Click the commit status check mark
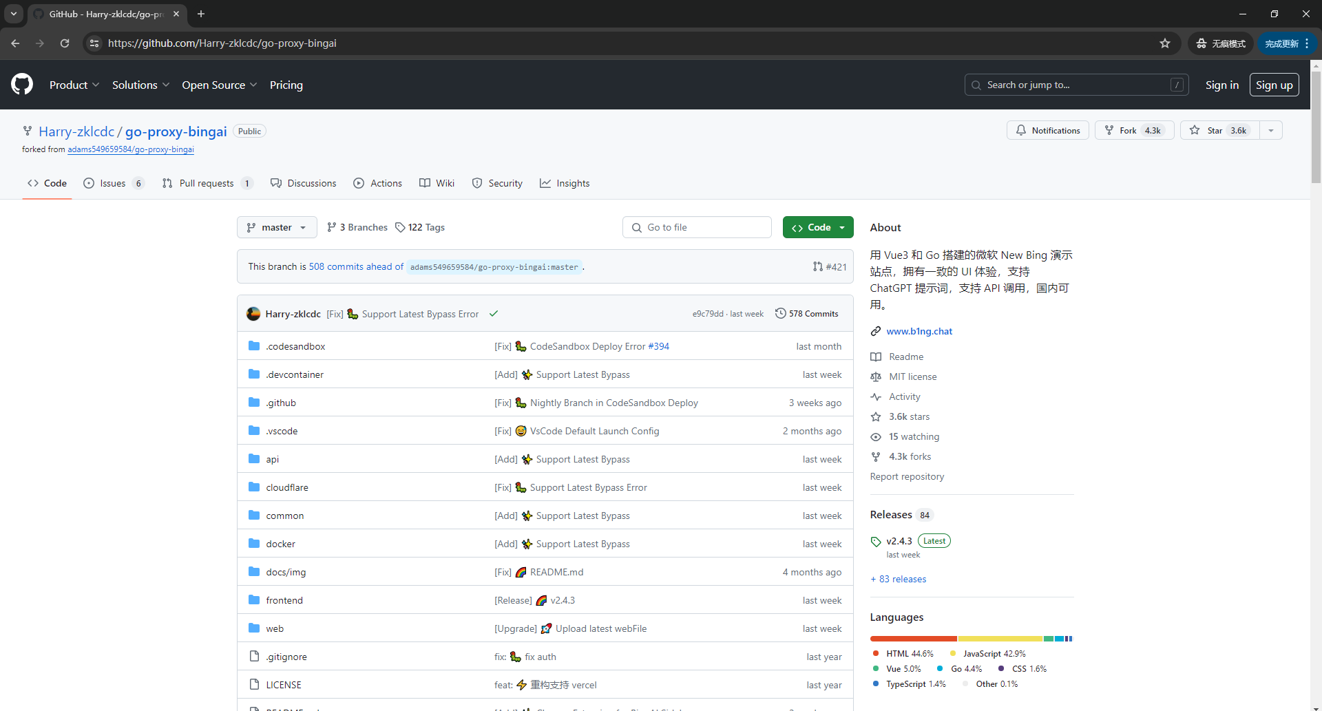 494,314
